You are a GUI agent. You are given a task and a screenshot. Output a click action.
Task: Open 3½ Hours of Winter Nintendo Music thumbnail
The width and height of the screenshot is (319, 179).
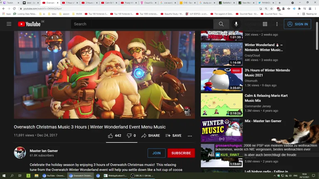[x=222, y=80]
